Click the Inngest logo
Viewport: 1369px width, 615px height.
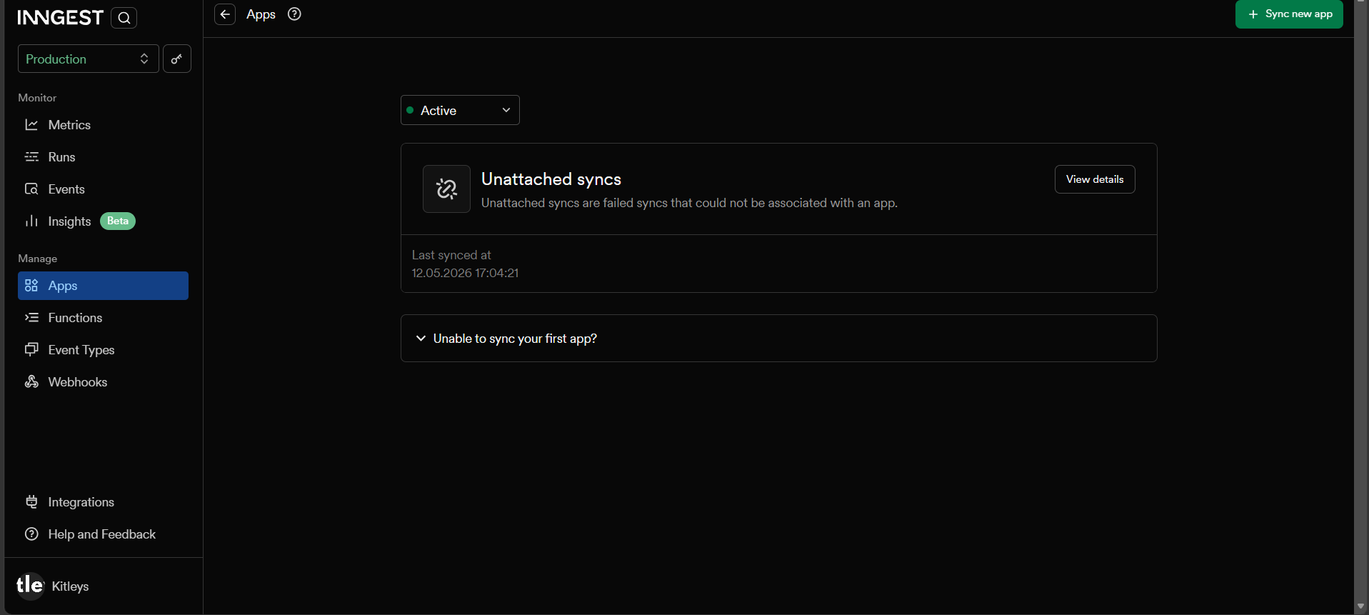tap(60, 18)
